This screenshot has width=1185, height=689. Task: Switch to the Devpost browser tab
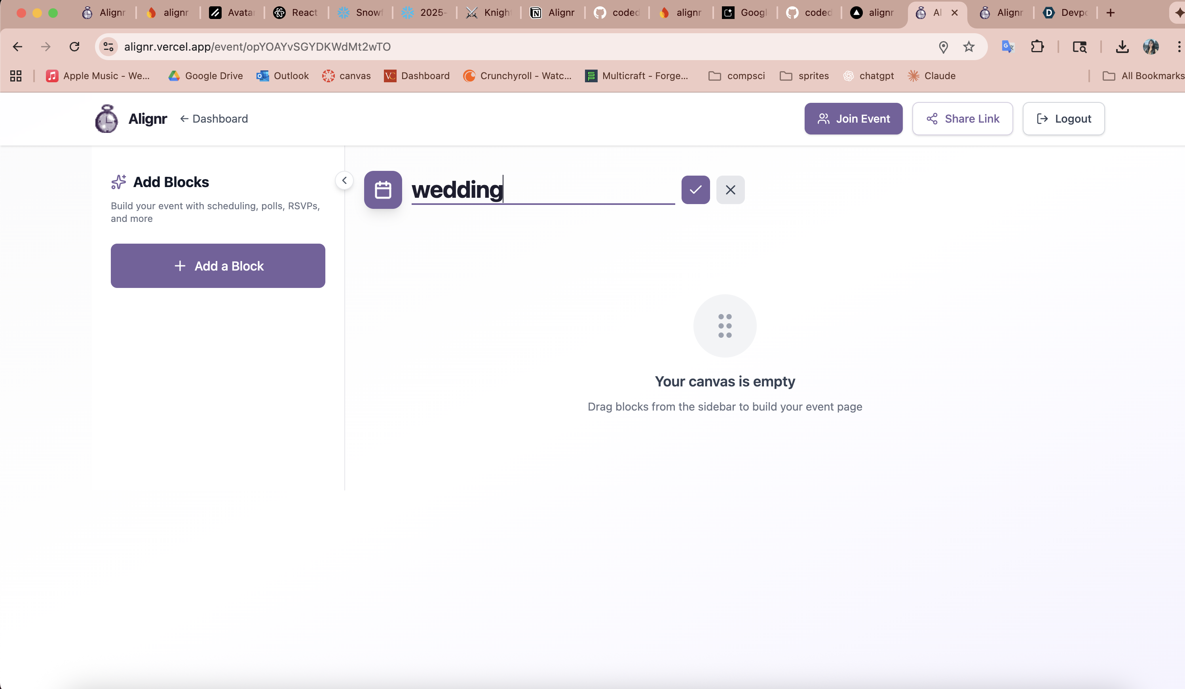click(x=1065, y=13)
